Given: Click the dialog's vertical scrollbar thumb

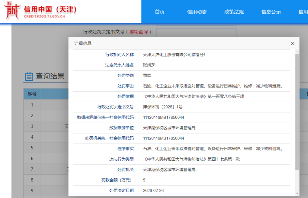Looking at the screenshot, I should tap(297, 111).
